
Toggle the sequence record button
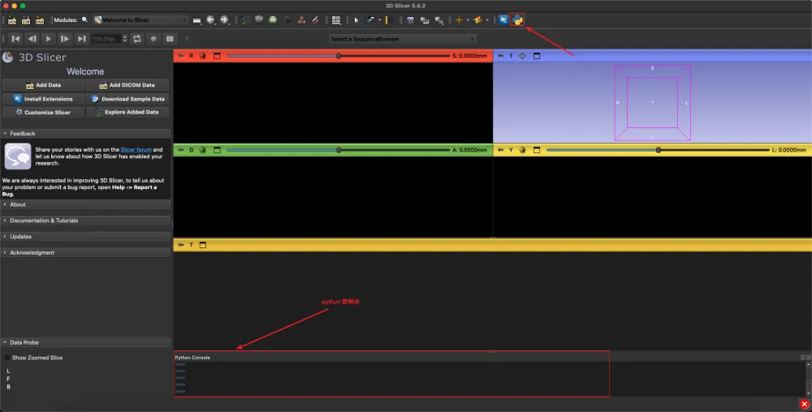[153, 38]
